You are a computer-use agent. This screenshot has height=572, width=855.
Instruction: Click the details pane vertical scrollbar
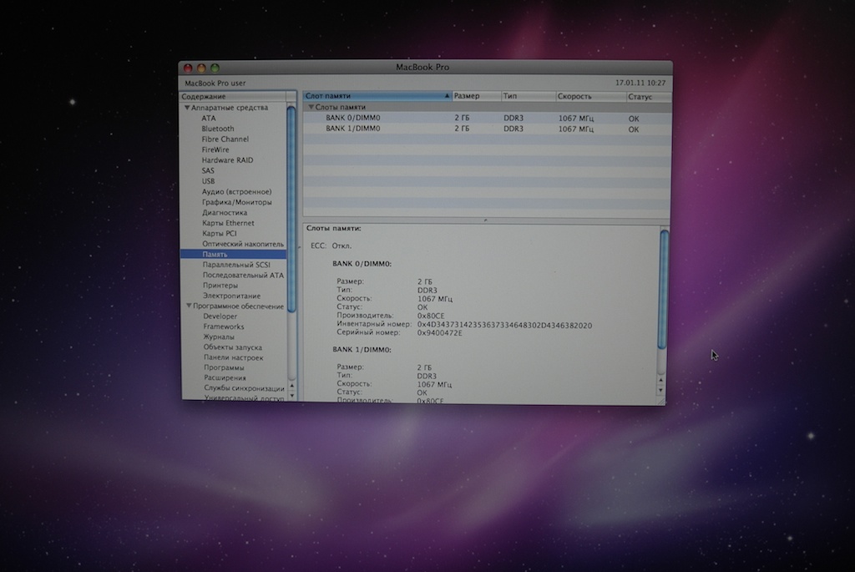pyautogui.click(x=663, y=288)
